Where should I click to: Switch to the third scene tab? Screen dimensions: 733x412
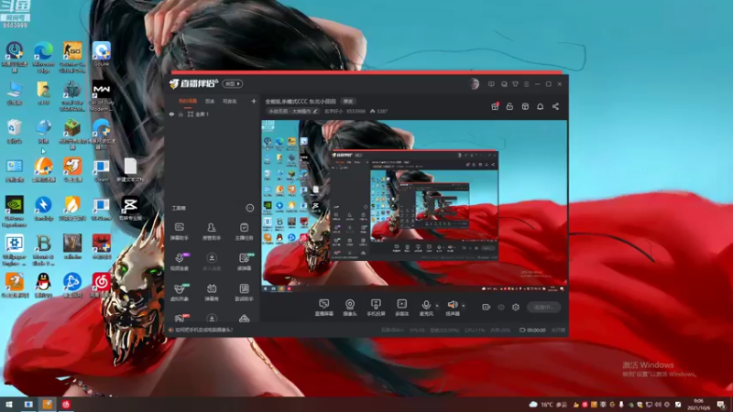230,102
